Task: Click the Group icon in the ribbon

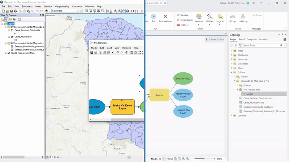Action: 232,18
